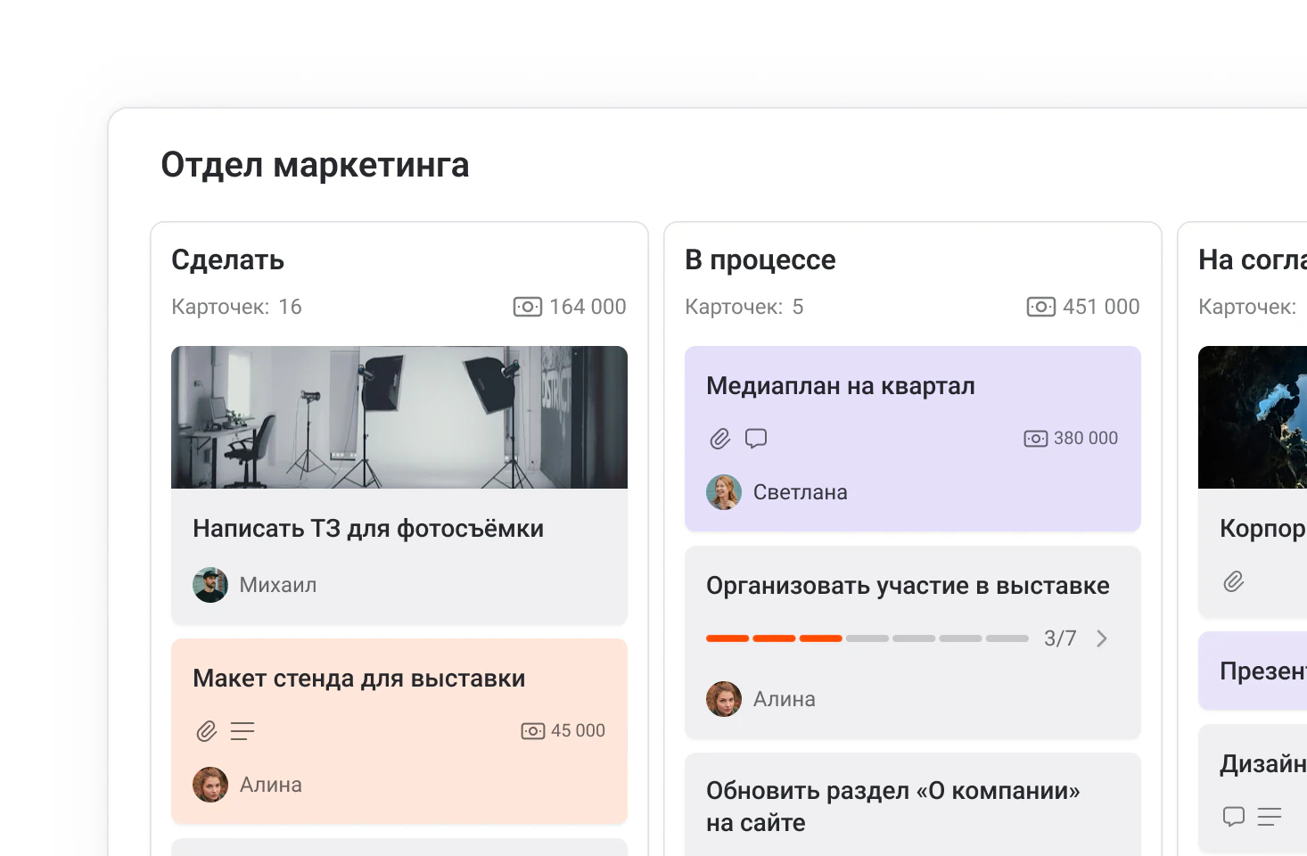Click the Сделать column title
Screen dimensions: 1307x856
[x=228, y=259]
